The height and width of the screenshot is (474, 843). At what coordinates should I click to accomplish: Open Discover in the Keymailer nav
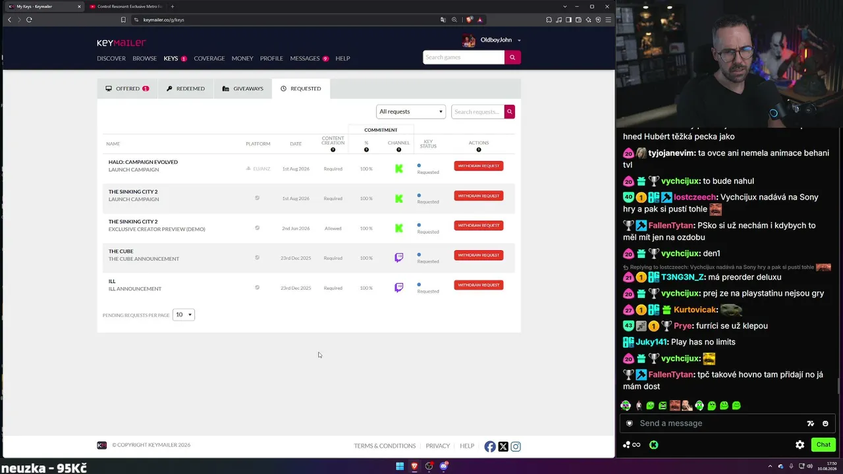click(111, 59)
